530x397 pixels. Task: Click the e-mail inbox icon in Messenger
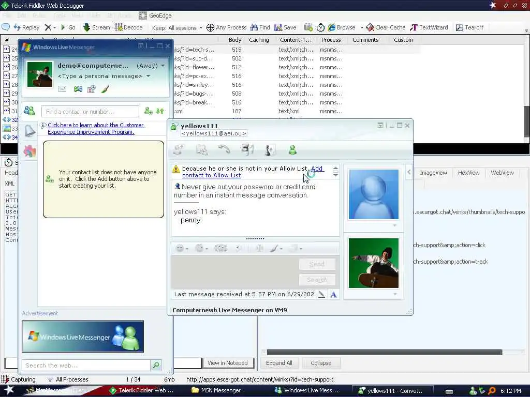(62, 89)
